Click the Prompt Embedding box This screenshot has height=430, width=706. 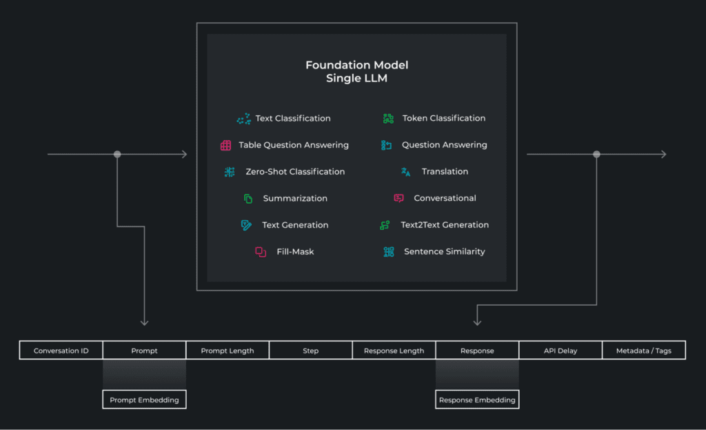(x=145, y=400)
